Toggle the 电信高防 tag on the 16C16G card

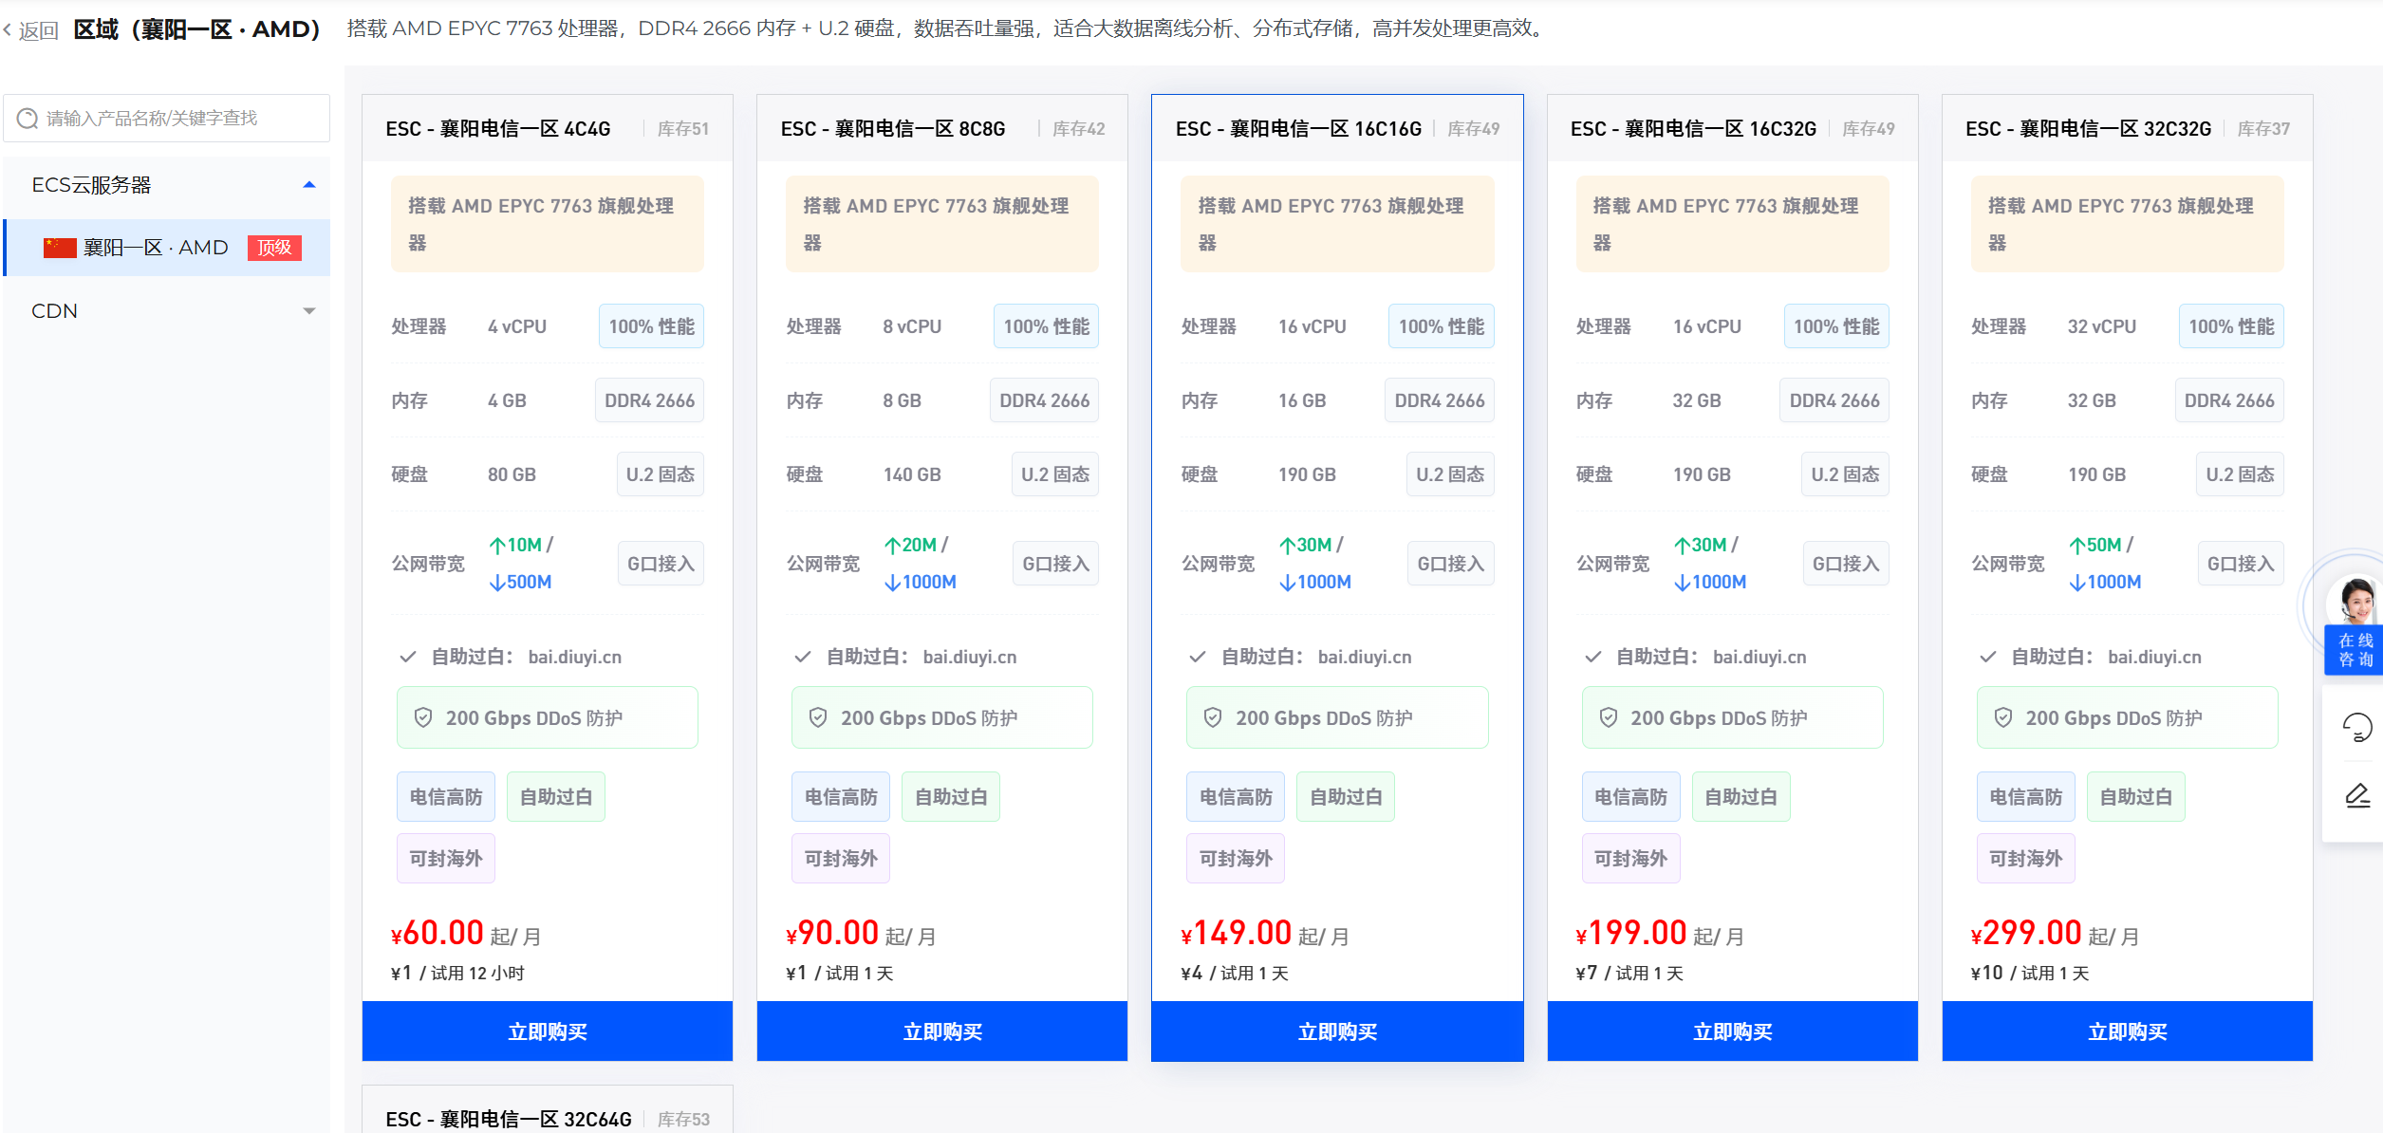(x=1235, y=796)
